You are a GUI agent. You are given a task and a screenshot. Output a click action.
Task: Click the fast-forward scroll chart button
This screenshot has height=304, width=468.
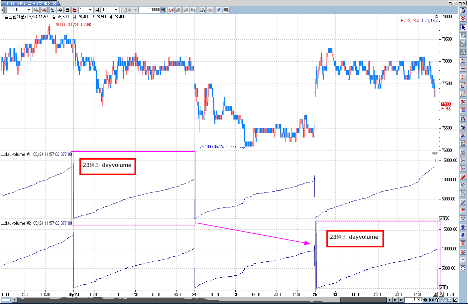[402, 300]
